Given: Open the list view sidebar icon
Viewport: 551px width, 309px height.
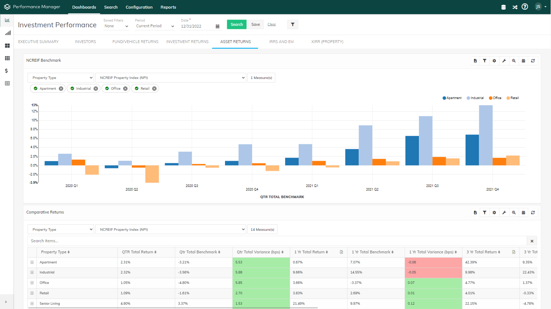Looking at the screenshot, I should pyautogui.click(x=7, y=83).
